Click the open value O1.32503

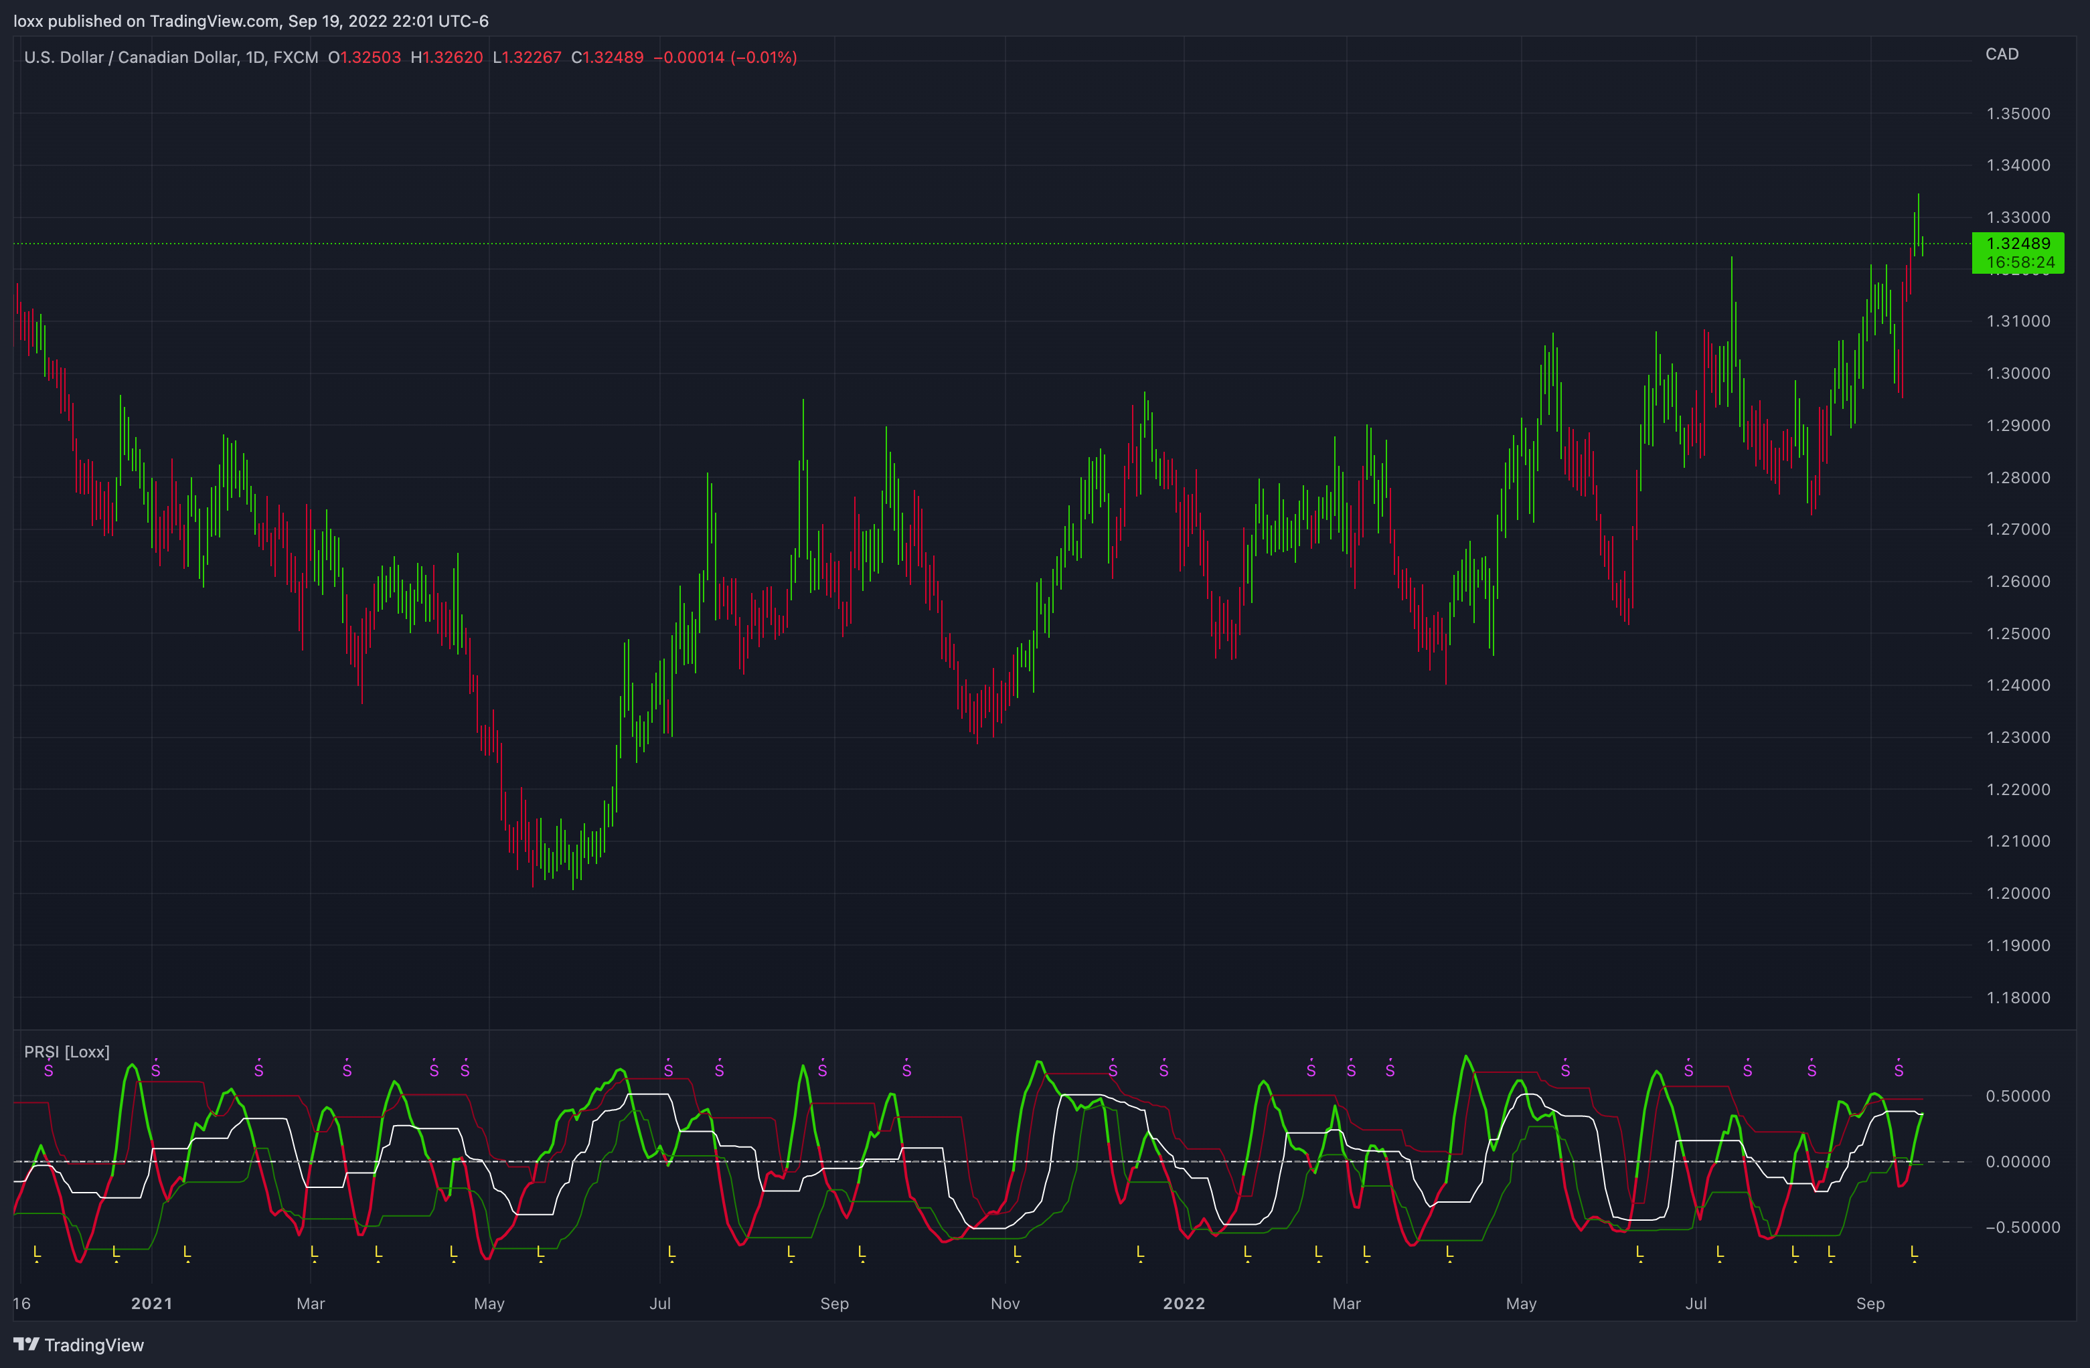point(364,57)
